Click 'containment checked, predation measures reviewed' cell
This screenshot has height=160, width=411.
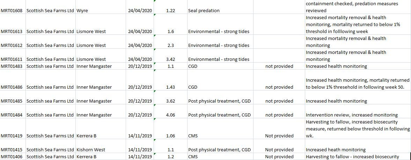tap(352, 7)
